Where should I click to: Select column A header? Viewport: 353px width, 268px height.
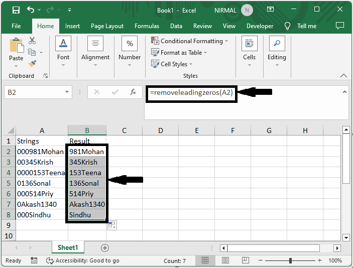pos(42,130)
